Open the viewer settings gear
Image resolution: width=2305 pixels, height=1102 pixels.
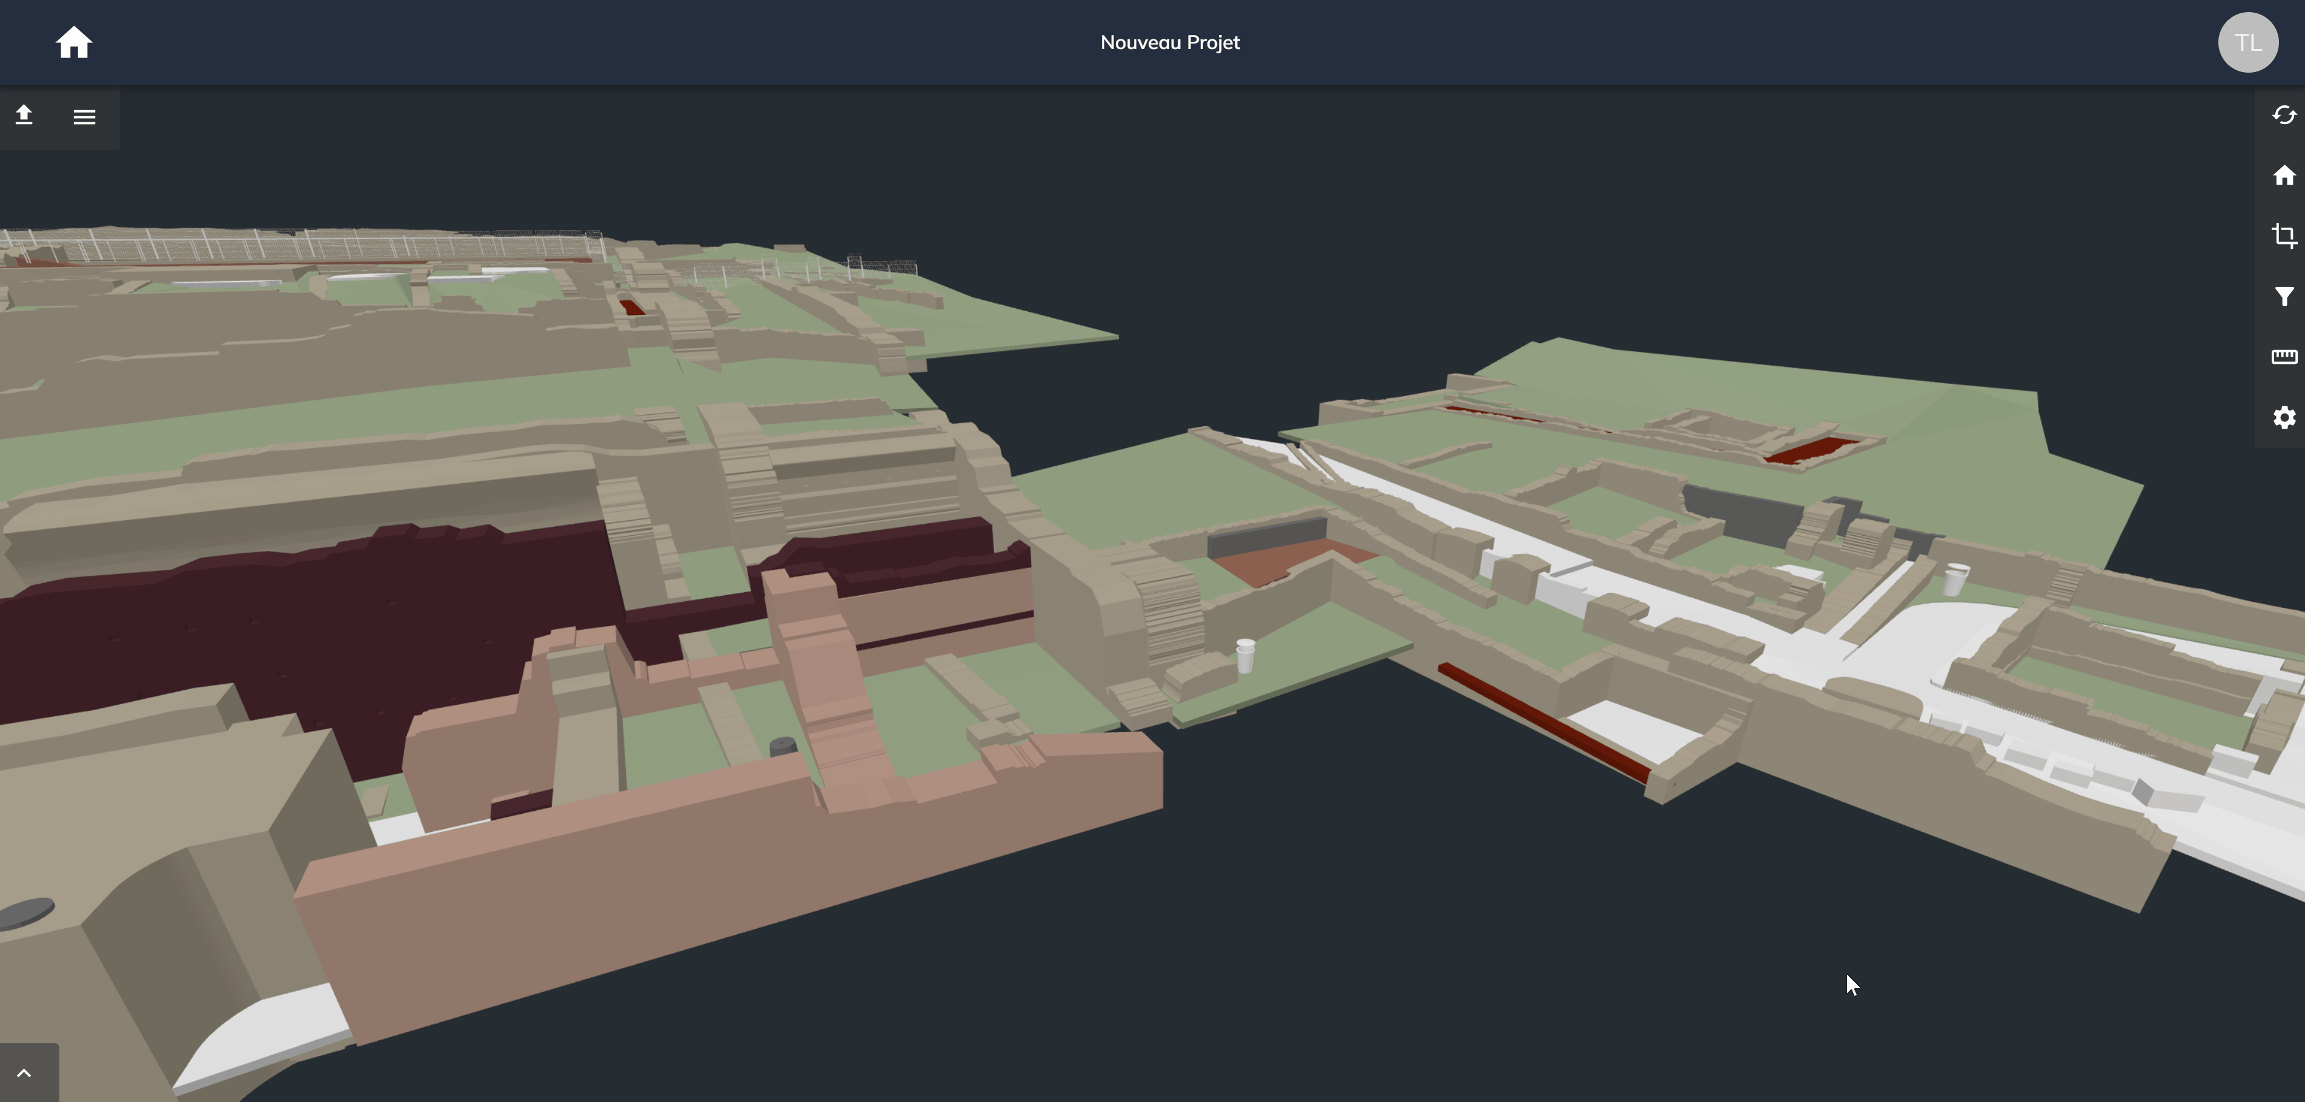[x=2284, y=418]
